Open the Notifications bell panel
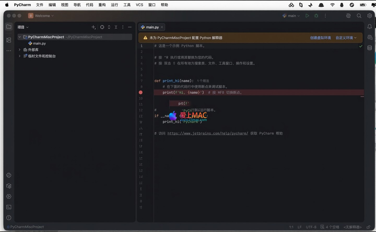This screenshot has height=232, width=376. click(x=369, y=27)
